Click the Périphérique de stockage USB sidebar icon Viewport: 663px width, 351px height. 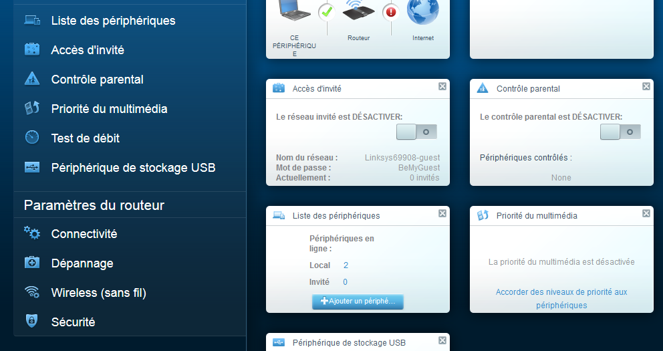[x=32, y=167]
